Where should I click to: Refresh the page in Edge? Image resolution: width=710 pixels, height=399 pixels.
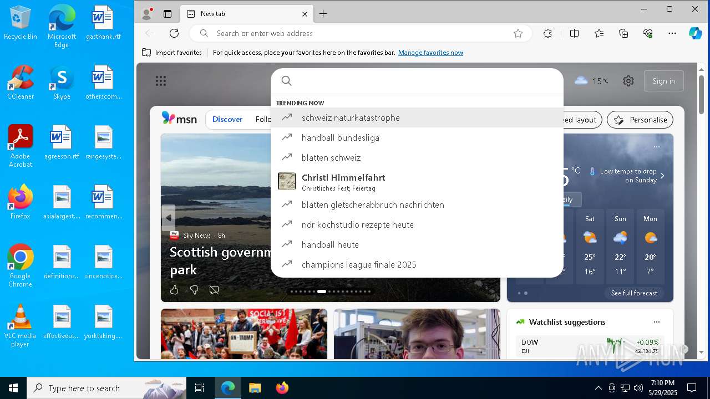tap(174, 33)
